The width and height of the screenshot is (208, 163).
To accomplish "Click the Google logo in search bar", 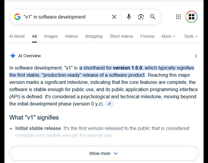I will (17, 17).
